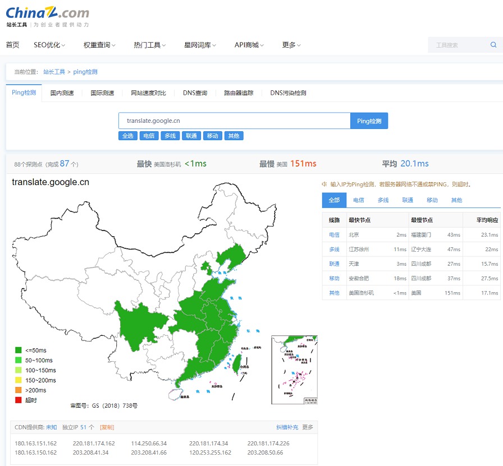Toggle the 电信 line filter under input
The image size is (503, 466).
149,136
